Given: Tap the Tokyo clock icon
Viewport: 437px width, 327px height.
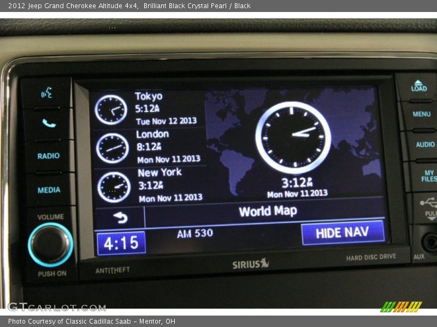Looking at the screenshot, I should 111,110.
